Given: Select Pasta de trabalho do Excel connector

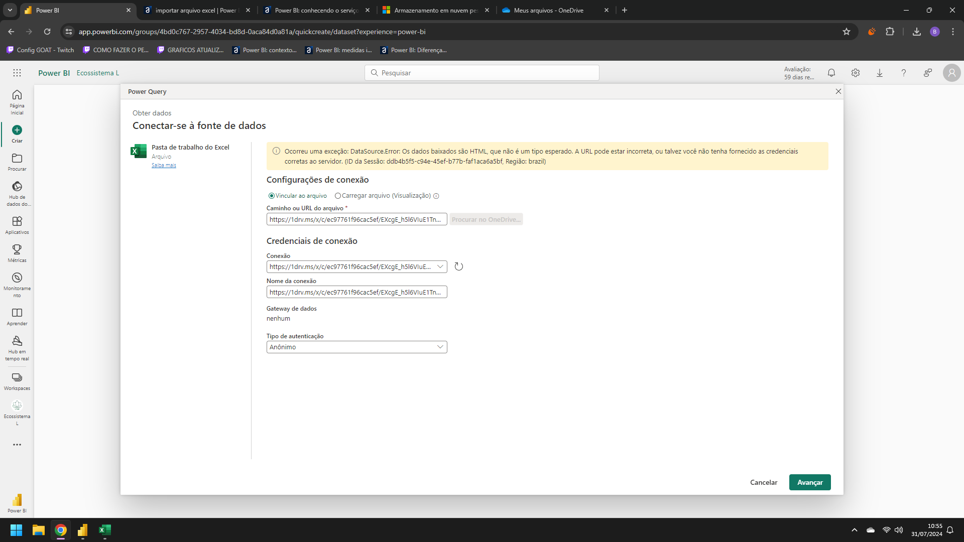Looking at the screenshot, I should point(181,155).
